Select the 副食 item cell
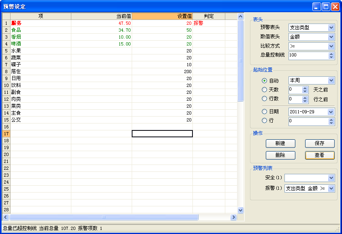342x234 pixels. 41,92
